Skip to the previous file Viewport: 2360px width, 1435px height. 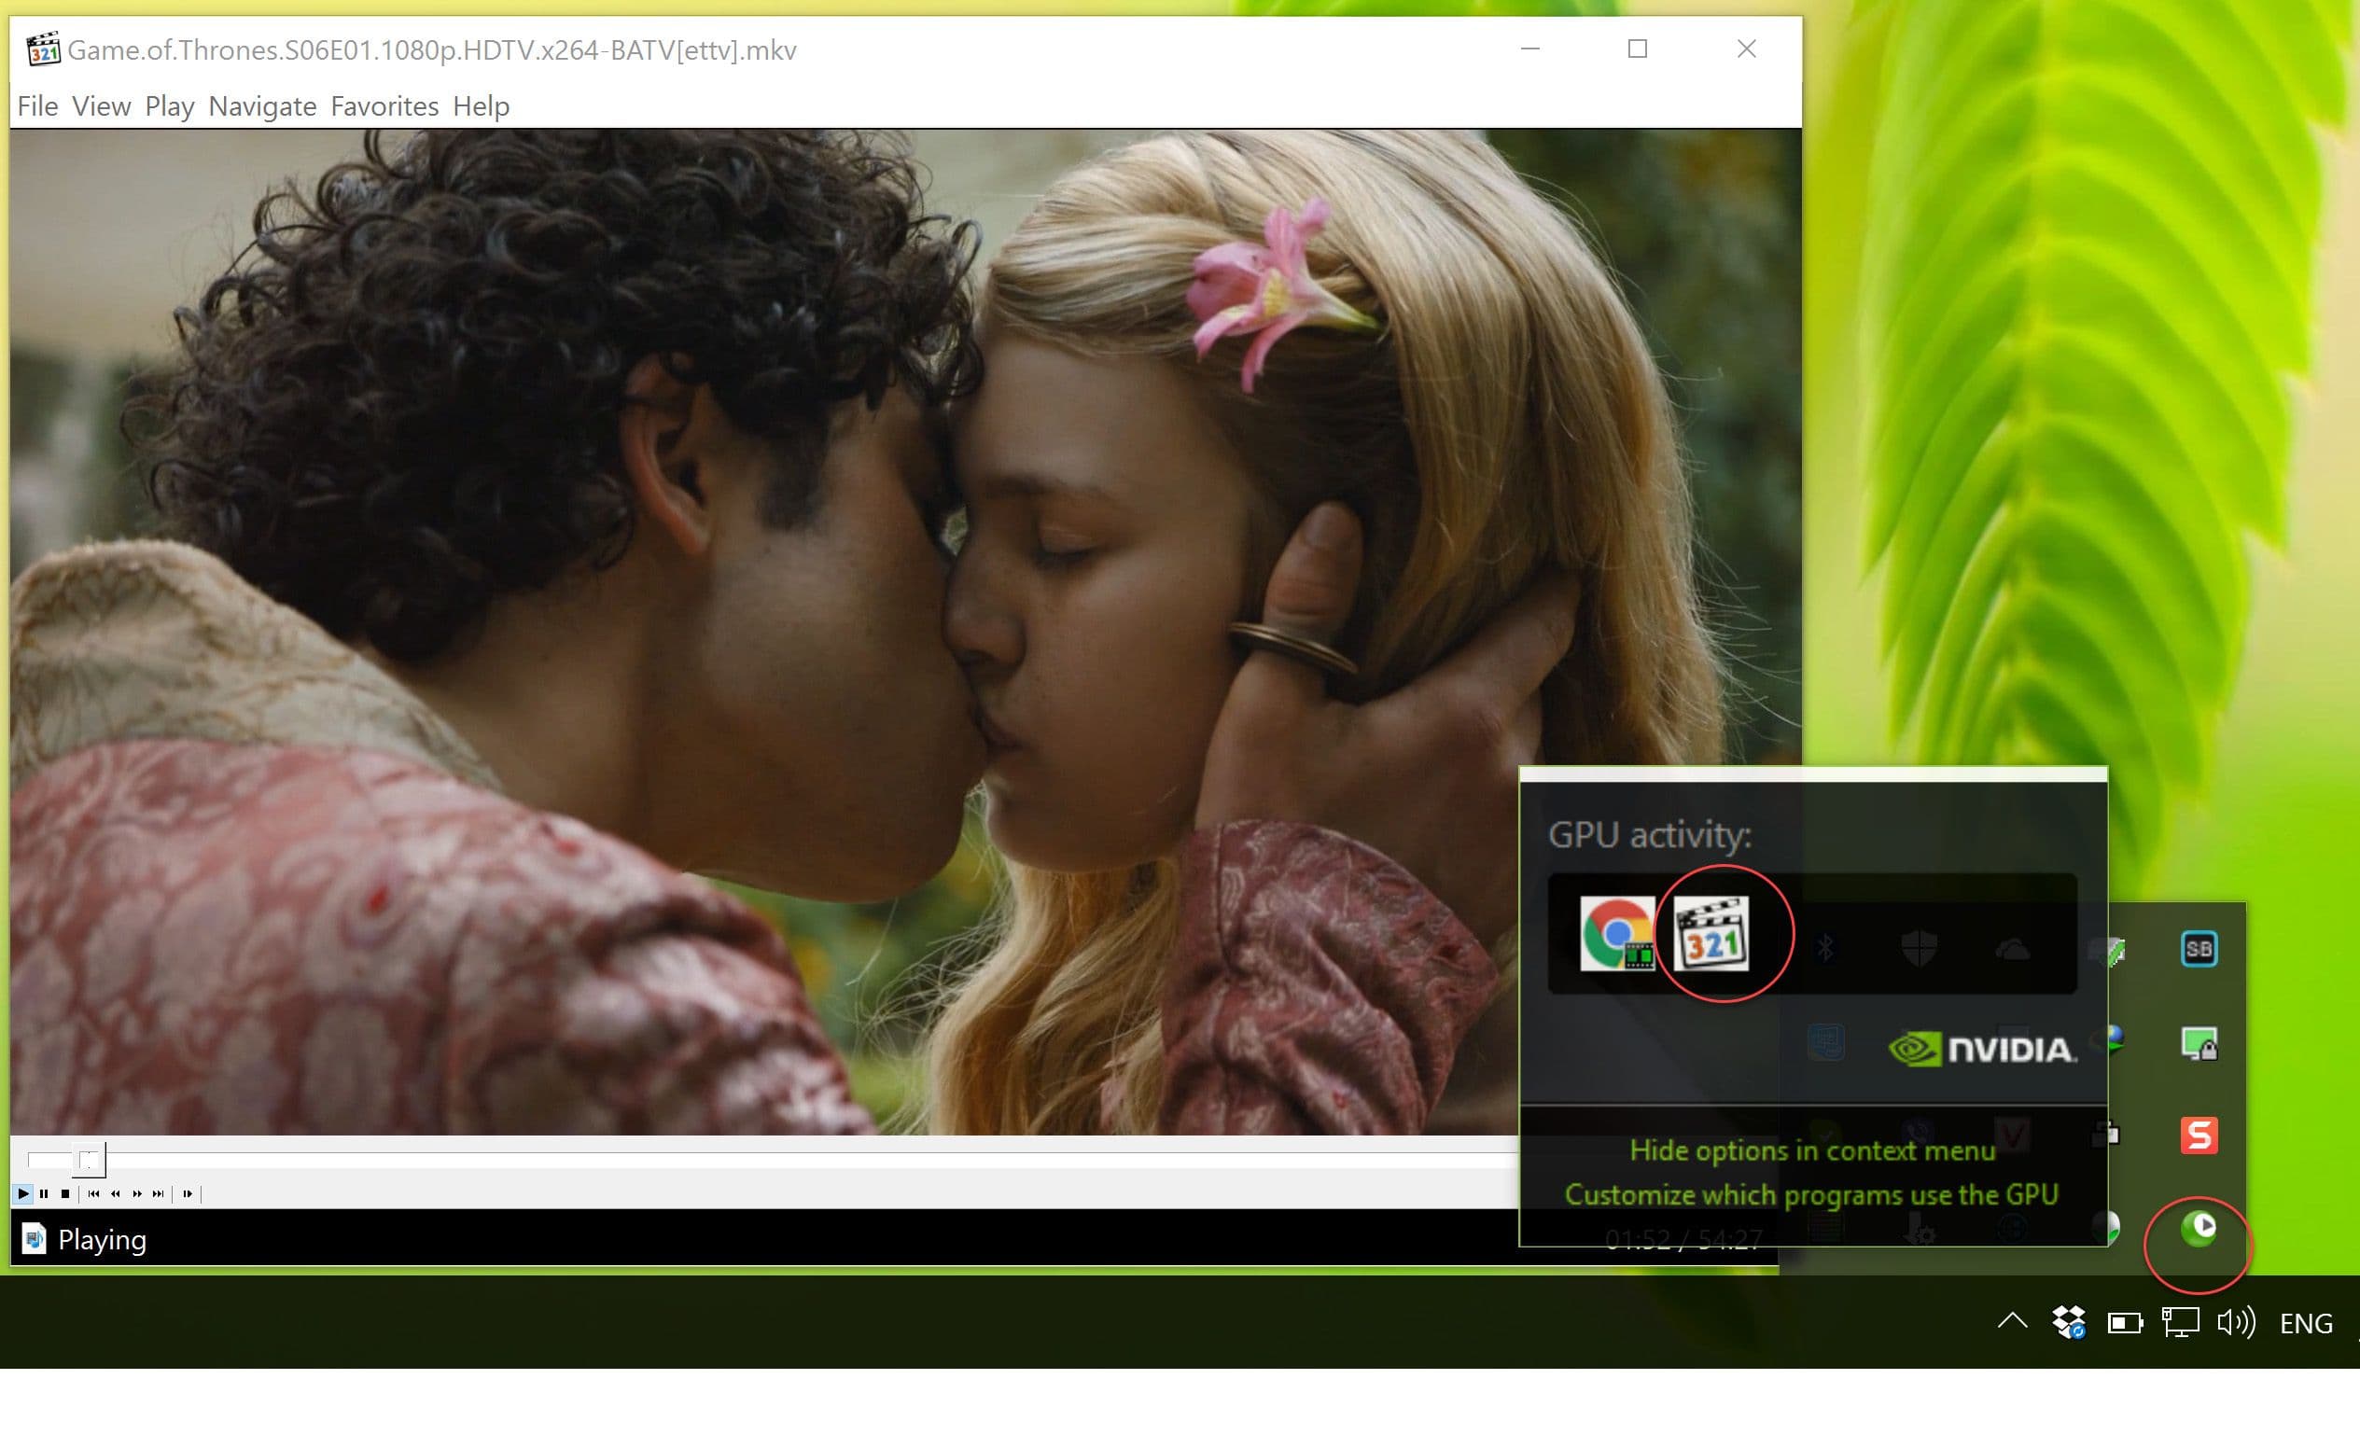tap(93, 1193)
